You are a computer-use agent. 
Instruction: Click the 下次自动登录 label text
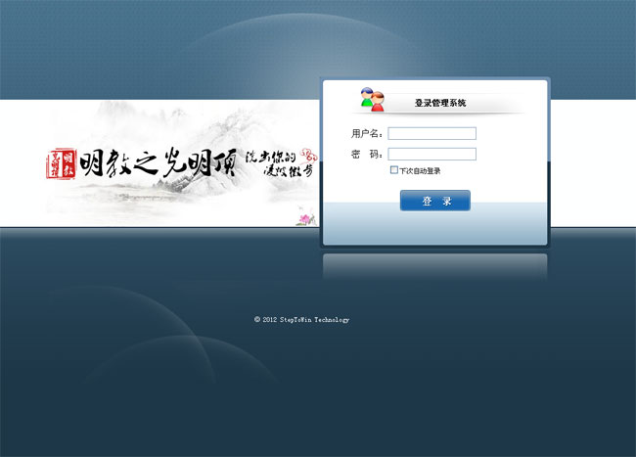tap(421, 171)
